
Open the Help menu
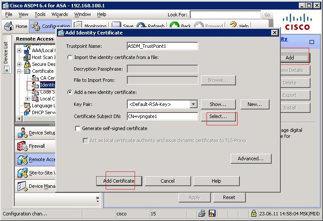coord(101,14)
